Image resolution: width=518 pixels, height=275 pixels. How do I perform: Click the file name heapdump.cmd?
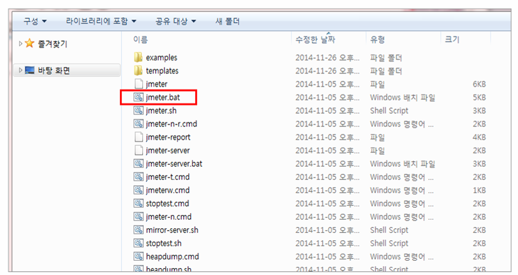pos(173,256)
